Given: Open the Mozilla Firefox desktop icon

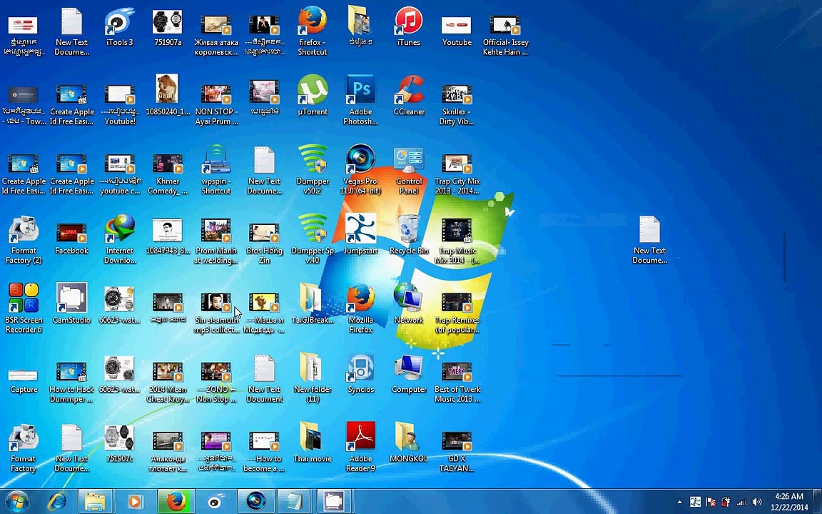Looking at the screenshot, I should point(360,309).
